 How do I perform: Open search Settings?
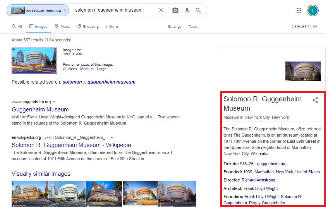coord(175,27)
